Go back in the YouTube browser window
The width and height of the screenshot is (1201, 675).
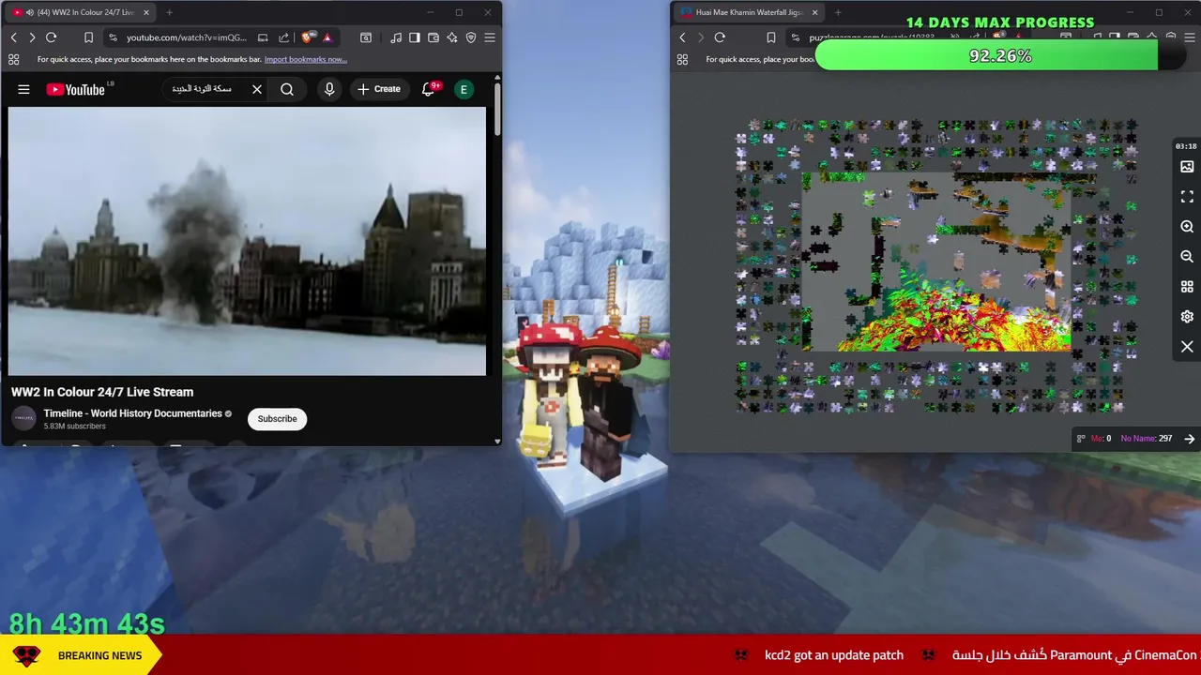pyautogui.click(x=14, y=37)
